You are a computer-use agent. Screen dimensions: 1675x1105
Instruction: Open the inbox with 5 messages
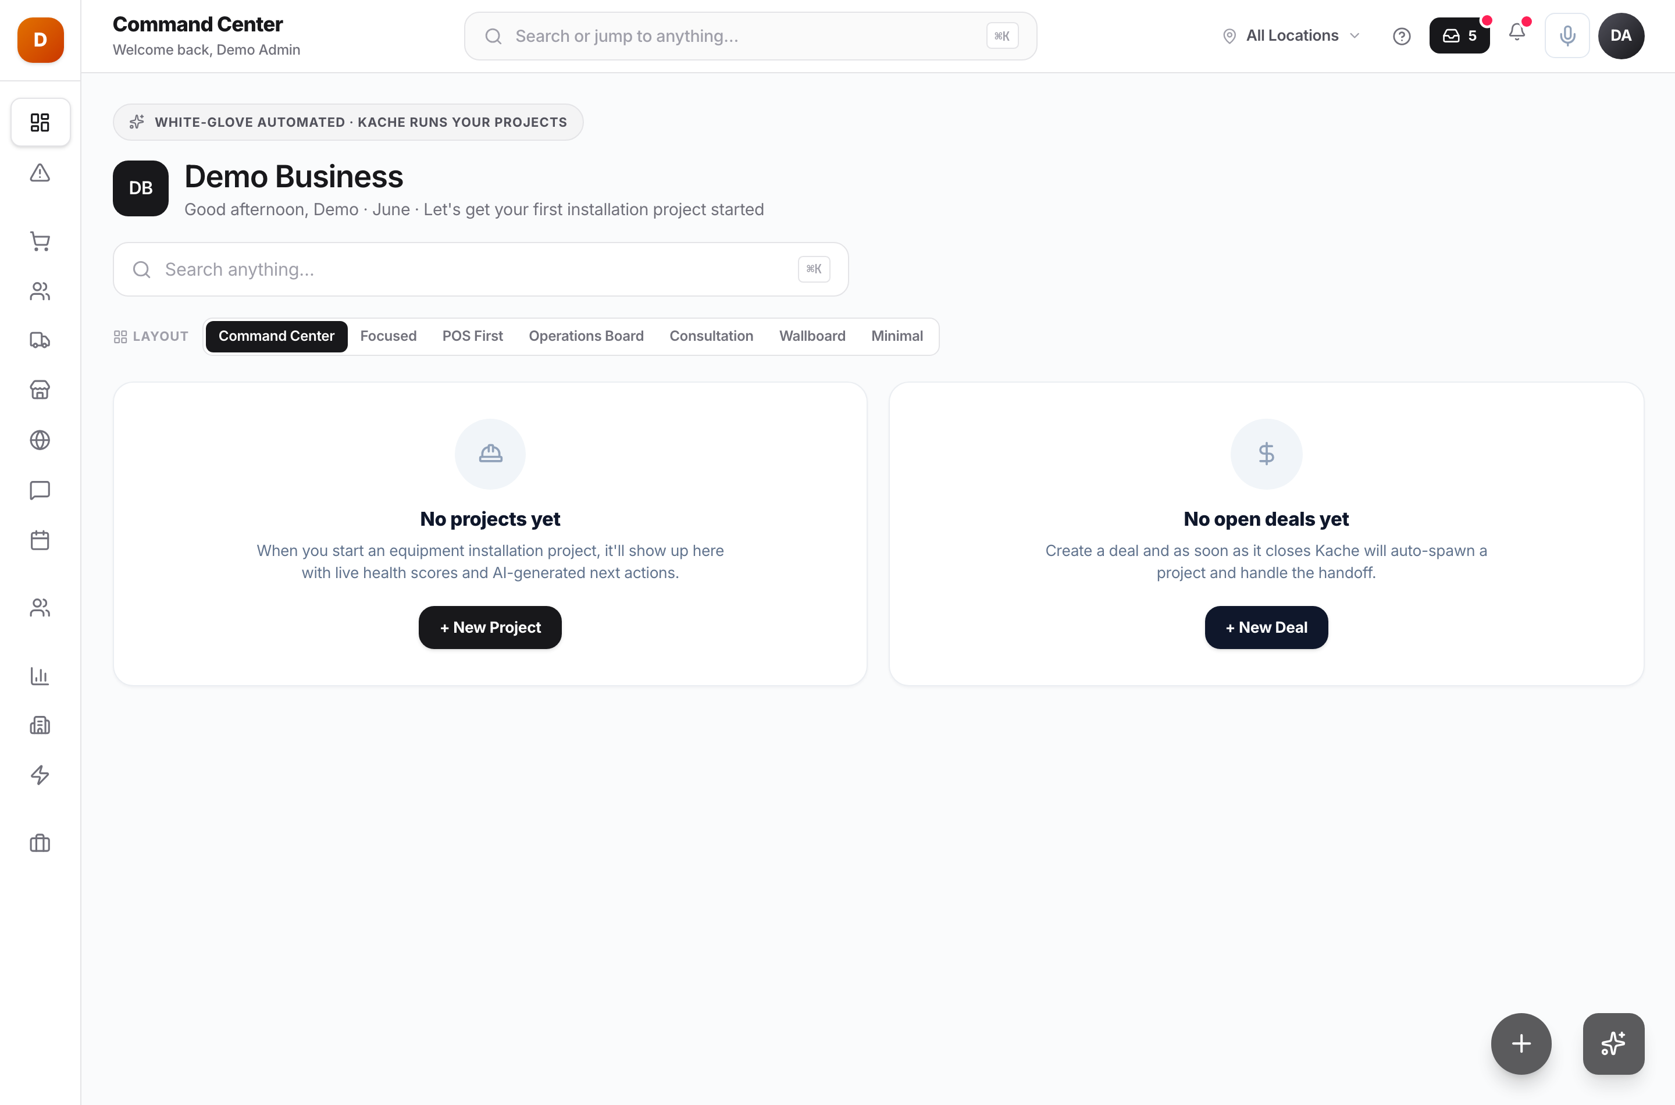point(1459,35)
